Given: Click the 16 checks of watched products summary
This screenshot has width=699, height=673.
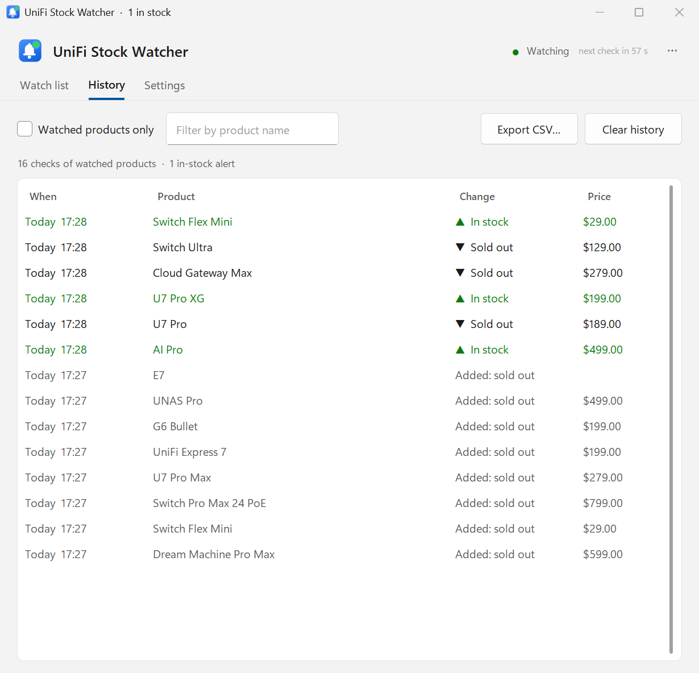Looking at the screenshot, I should tap(87, 164).
